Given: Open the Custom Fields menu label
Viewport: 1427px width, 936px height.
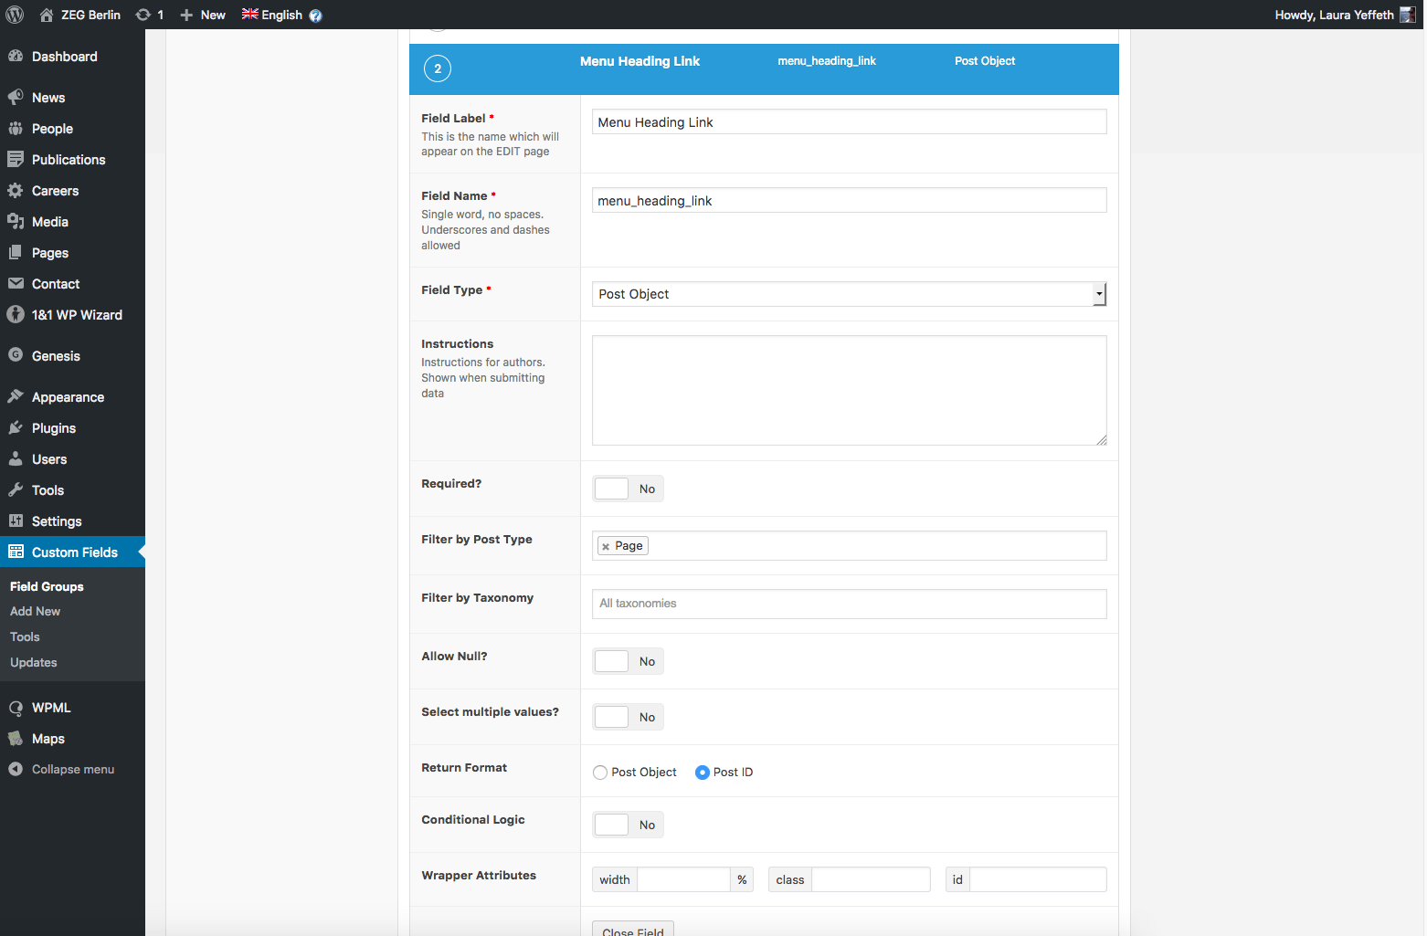Looking at the screenshot, I should [x=75, y=552].
